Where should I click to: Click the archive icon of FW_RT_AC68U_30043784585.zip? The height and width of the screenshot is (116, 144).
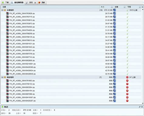(7, 27)
